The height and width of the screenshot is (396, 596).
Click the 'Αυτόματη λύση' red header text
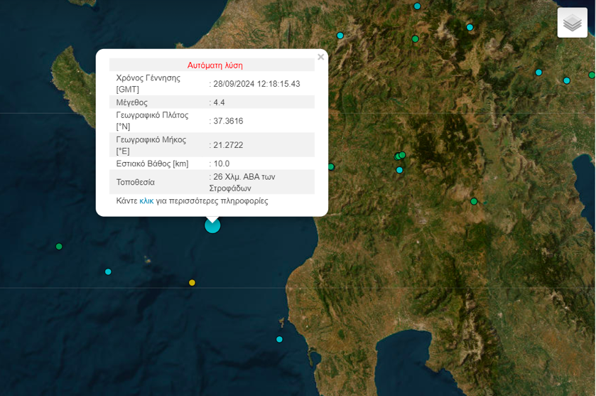click(215, 65)
